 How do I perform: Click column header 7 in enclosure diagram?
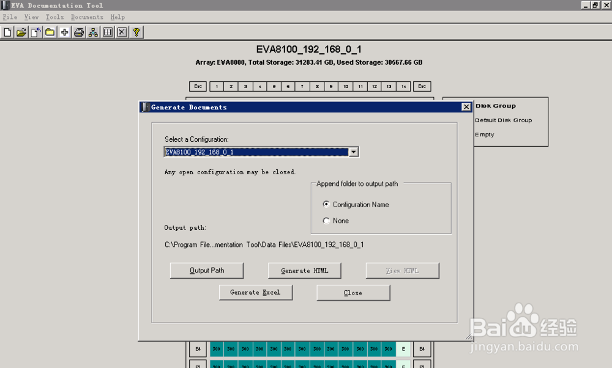pos(302,87)
